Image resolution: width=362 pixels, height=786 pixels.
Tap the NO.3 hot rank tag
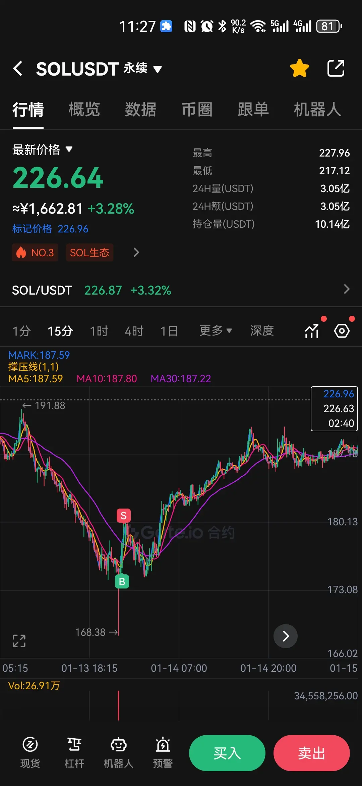click(x=35, y=253)
